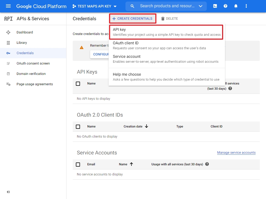
Task: Choose OAuth client ID option
Action: coord(167,46)
